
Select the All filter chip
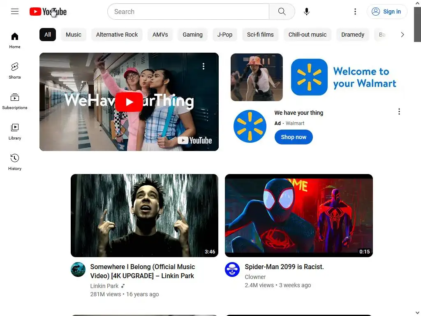point(48,35)
